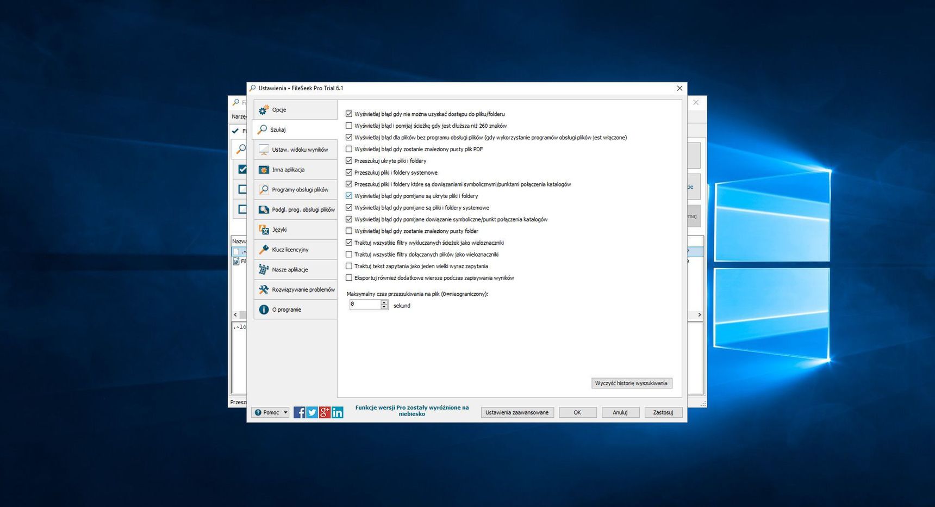Click the Nasze aplikacje grid icon

(264, 269)
